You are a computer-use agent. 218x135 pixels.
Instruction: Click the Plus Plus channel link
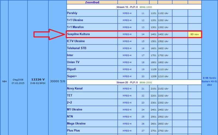(x=73, y=131)
